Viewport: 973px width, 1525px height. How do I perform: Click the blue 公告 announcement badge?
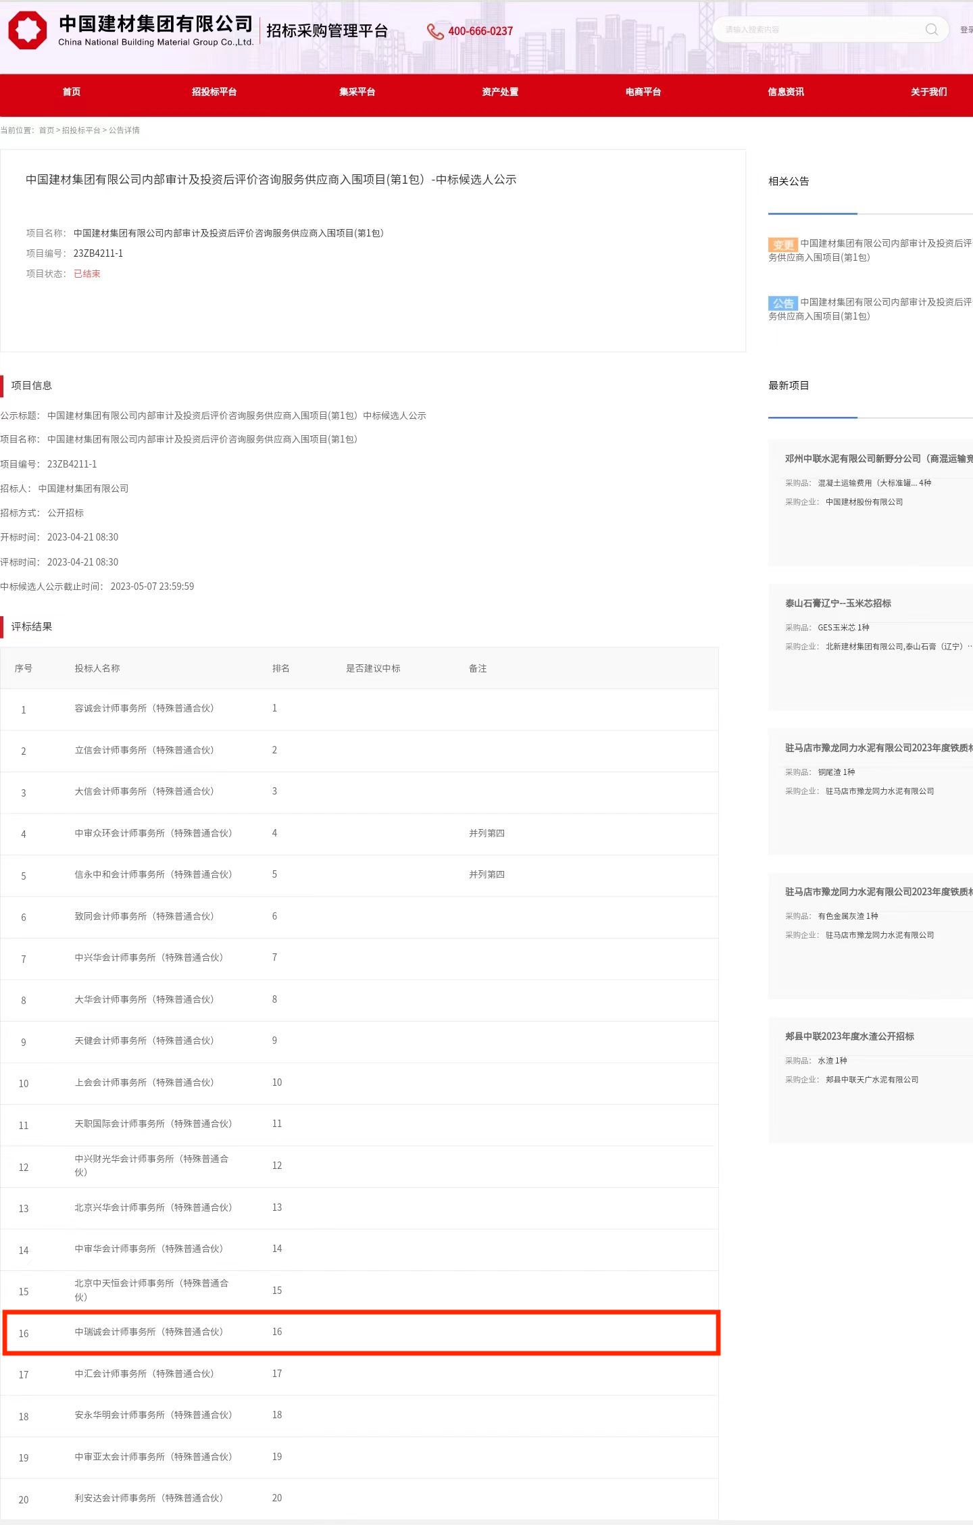pos(783,303)
